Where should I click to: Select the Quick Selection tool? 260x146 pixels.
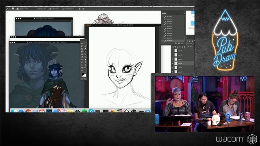pyautogui.click(x=85, y=46)
